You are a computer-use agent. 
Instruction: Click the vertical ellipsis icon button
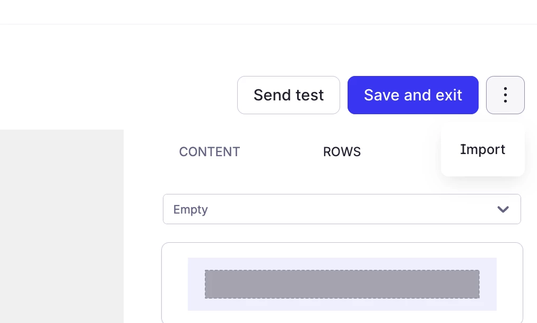(505, 95)
